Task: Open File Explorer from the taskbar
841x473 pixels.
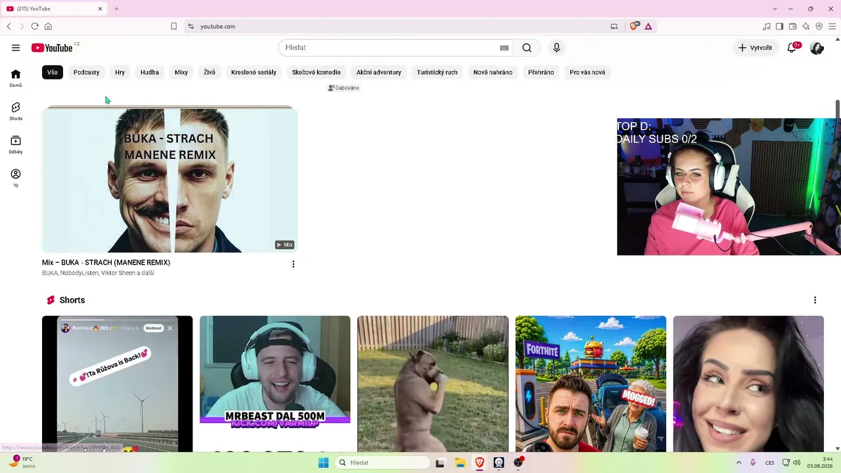Action: pyautogui.click(x=460, y=462)
